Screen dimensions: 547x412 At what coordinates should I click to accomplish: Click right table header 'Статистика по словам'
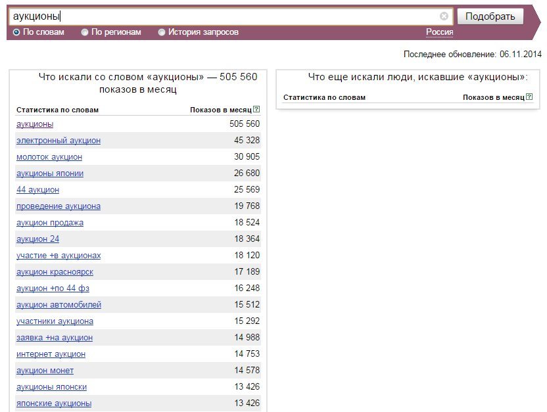pos(324,97)
